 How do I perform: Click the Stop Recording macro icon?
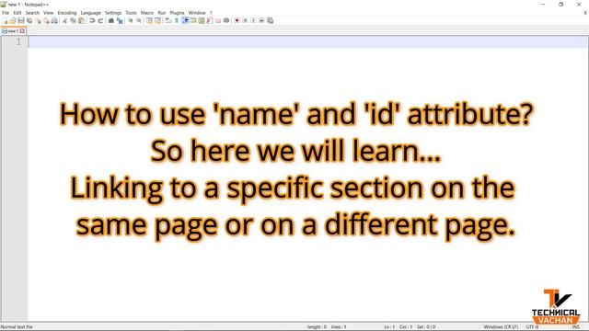pyautogui.click(x=245, y=20)
